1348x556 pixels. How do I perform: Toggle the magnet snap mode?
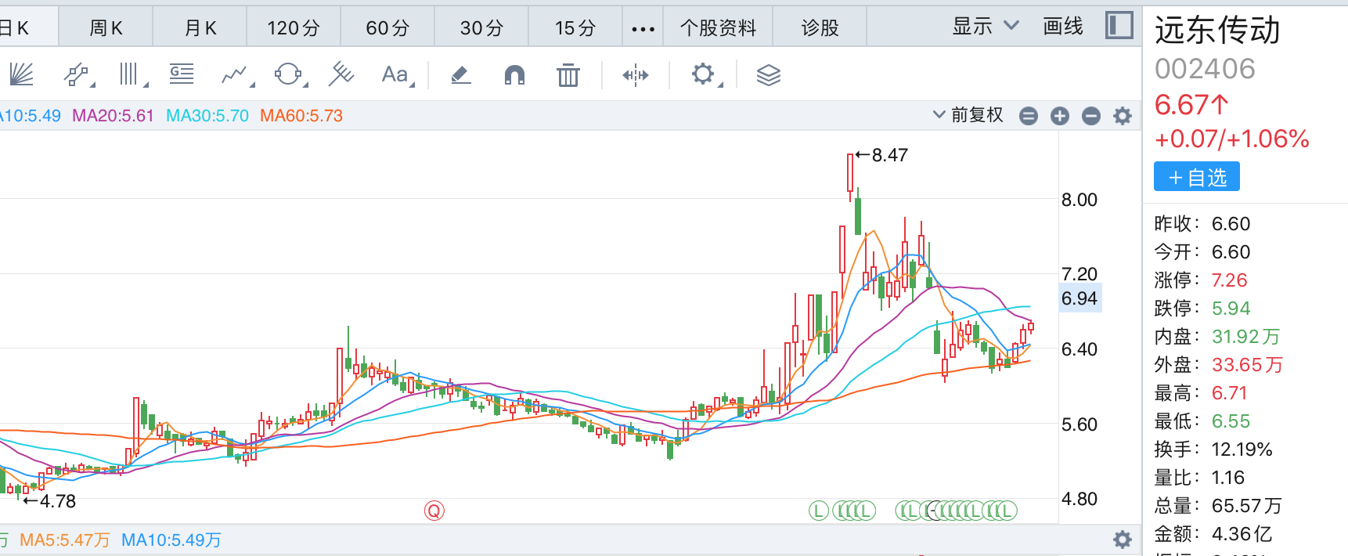(514, 75)
